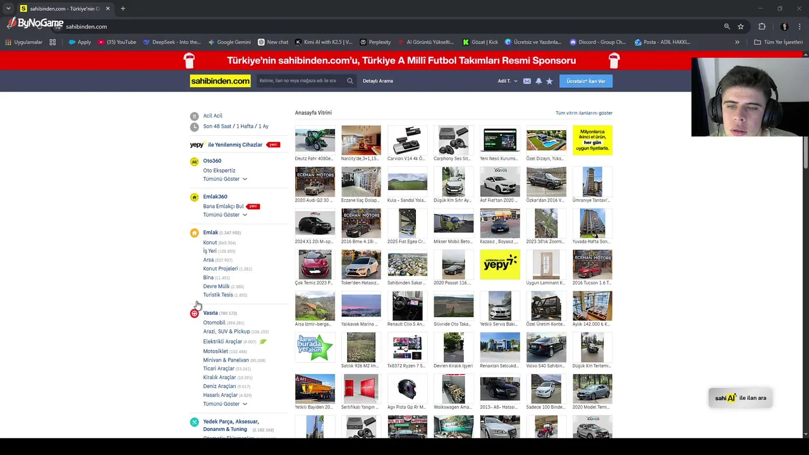Viewport: 809px width, 455px height.
Task: Click the yepy logo in sidebar
Action: point(197,145)
